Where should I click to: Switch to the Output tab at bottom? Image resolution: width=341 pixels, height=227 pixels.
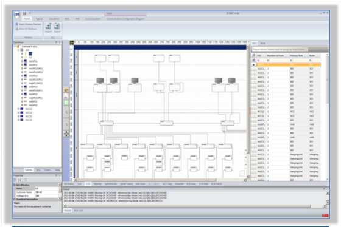(68, 211)
